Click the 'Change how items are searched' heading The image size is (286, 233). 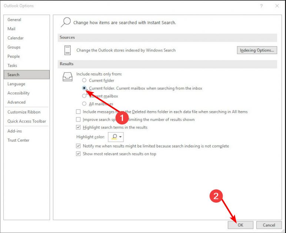click(124, 23)
